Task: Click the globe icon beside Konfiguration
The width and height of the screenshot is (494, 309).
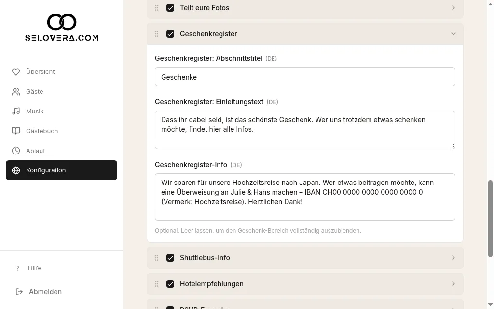Action: 16,170
